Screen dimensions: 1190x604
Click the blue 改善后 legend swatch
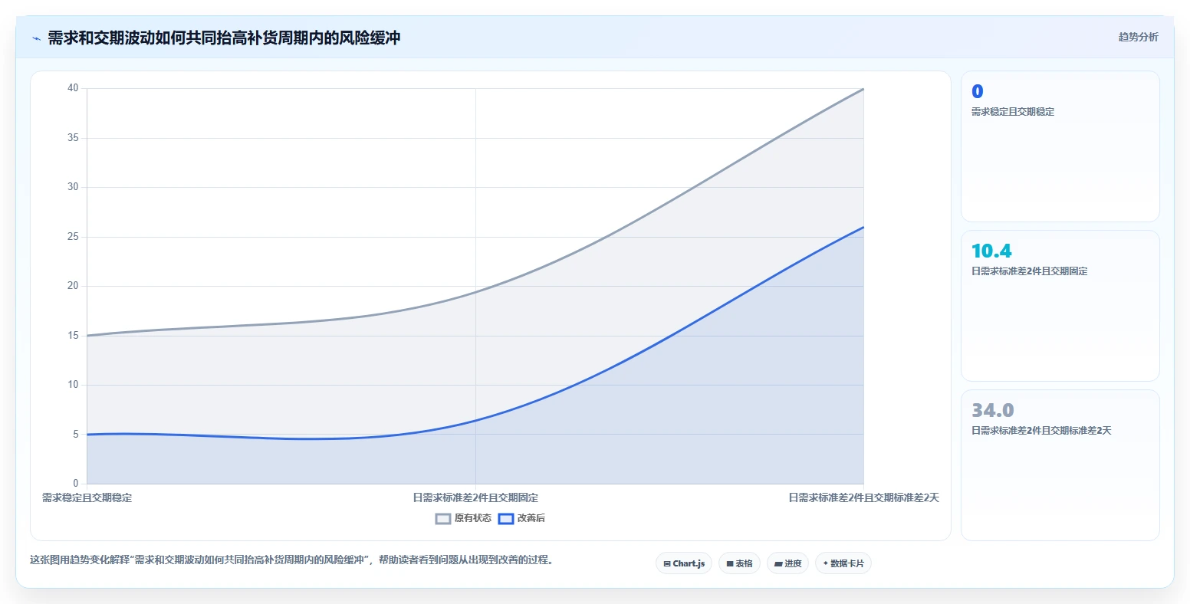506,519
